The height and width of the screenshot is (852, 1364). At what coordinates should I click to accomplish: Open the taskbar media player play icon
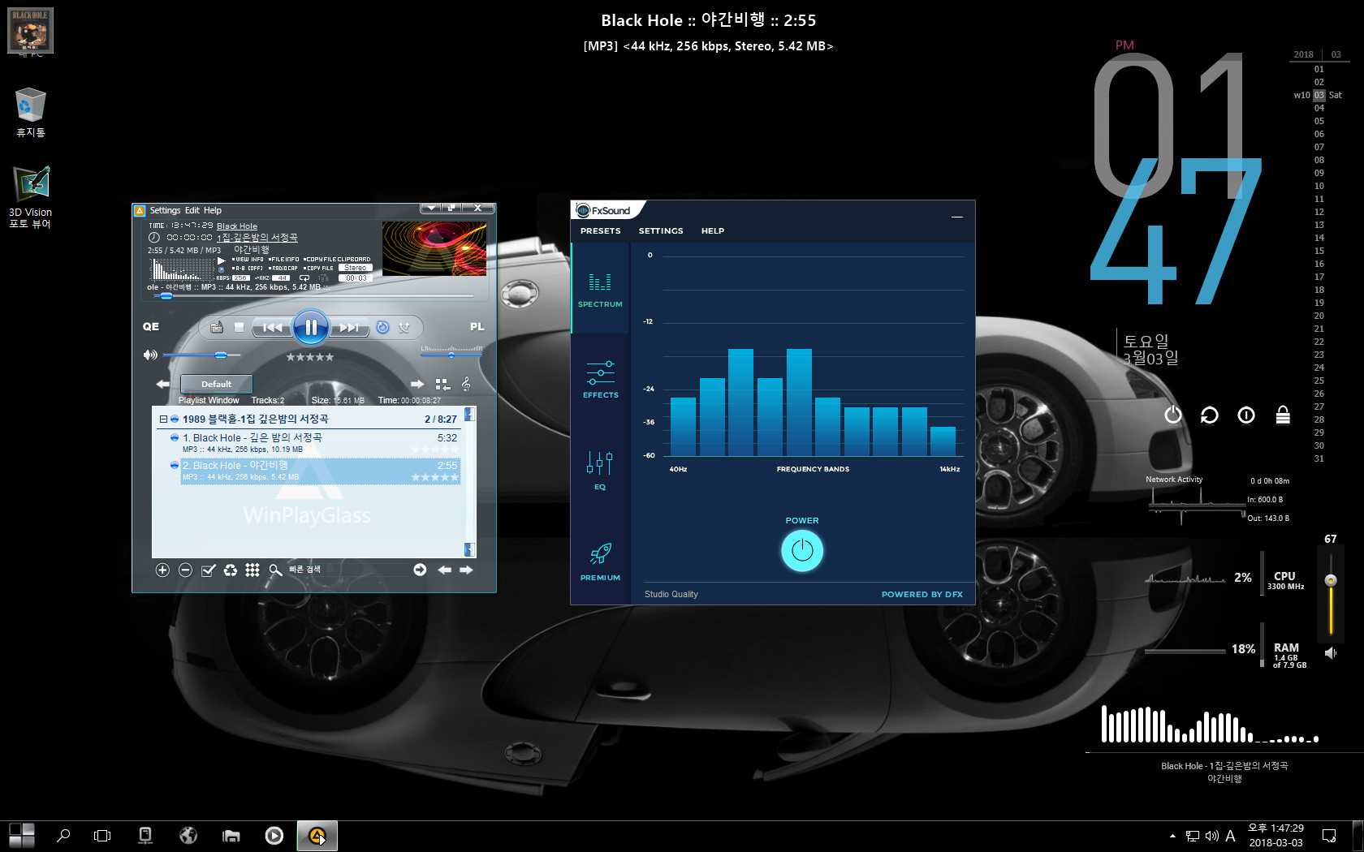click(x=274, y=836)
